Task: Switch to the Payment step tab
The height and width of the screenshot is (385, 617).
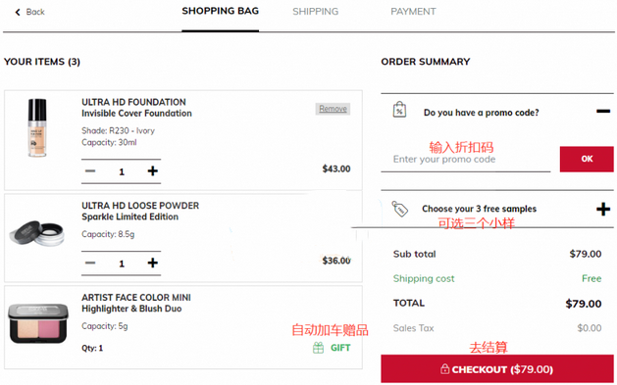Action: pos(413,12)
